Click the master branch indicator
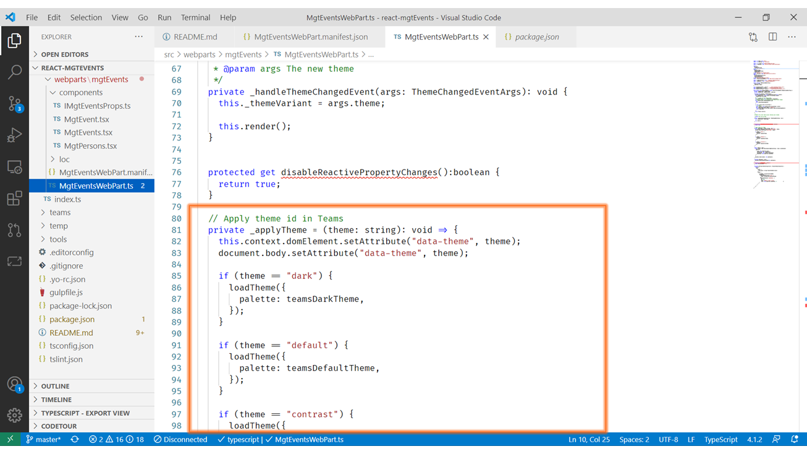Screen dimensions: 807x454 point(43,440)
